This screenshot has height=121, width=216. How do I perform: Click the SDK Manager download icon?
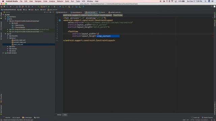coord(80,7)
